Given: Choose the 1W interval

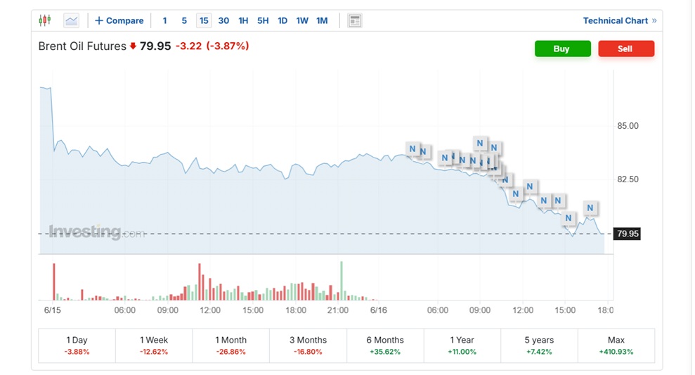Looking at the screenshot, I should click(302, 20).
